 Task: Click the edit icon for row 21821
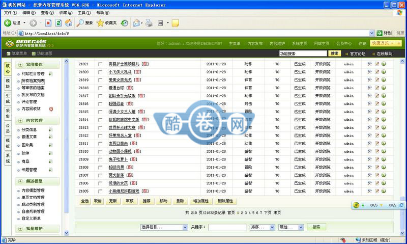coord(377,64)
